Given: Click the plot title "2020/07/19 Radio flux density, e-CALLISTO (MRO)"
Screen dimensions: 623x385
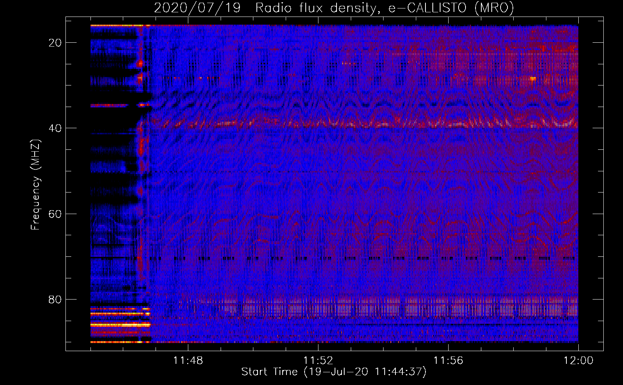Looking at the screenshot, I should [x=334, y=8].
